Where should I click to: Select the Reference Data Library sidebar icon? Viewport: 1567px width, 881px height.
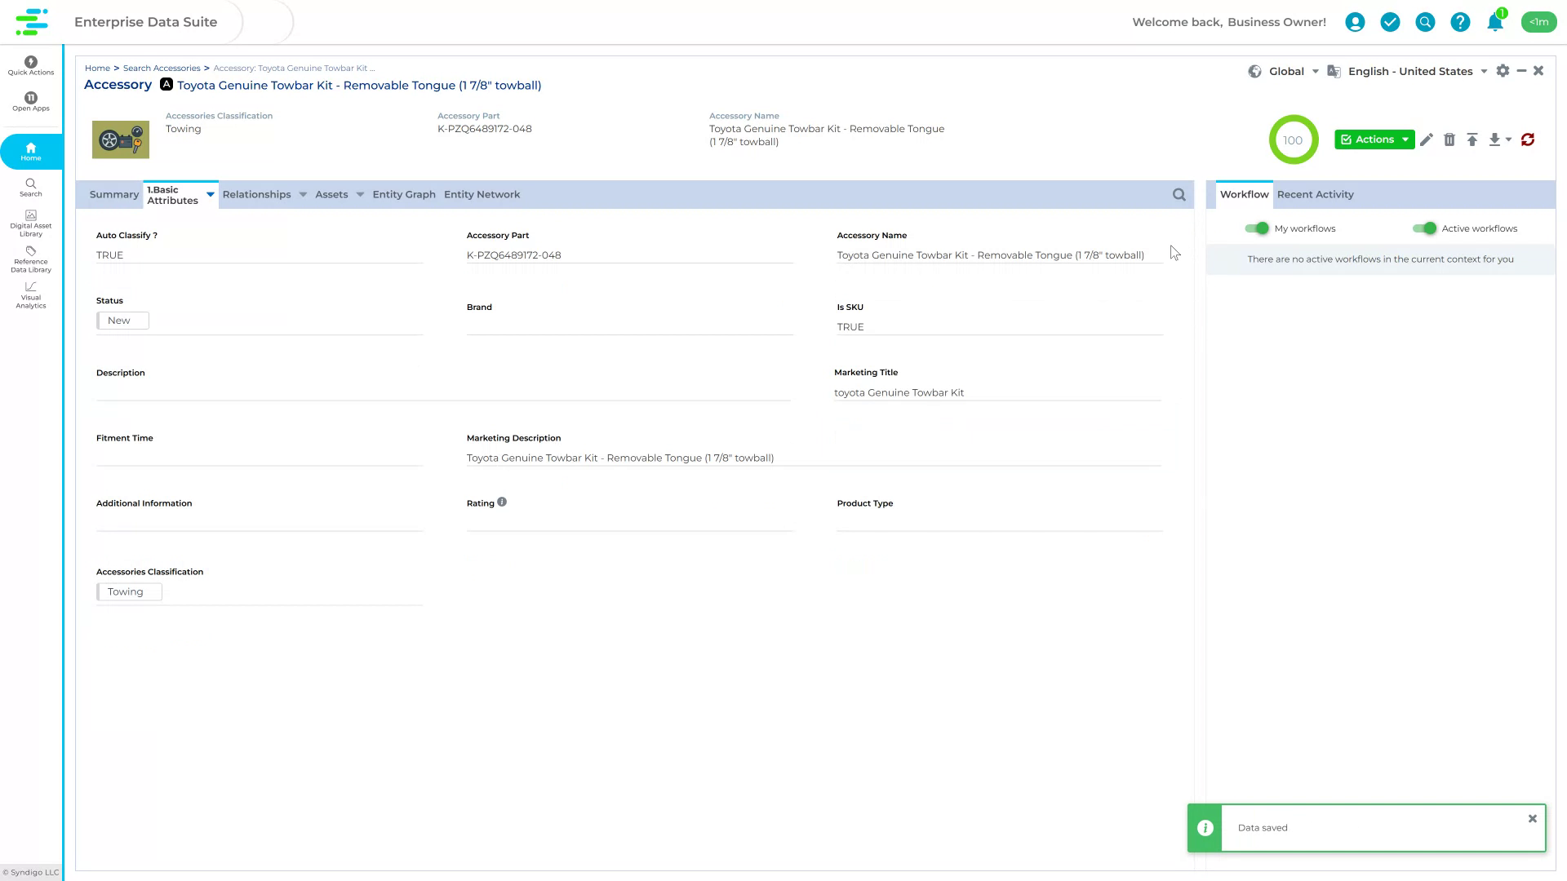[x=30, y=259]
